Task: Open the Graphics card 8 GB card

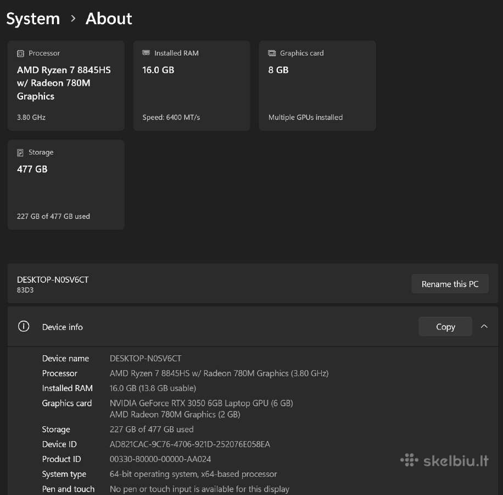Action: pyautogui.click(x=317, y=85)
